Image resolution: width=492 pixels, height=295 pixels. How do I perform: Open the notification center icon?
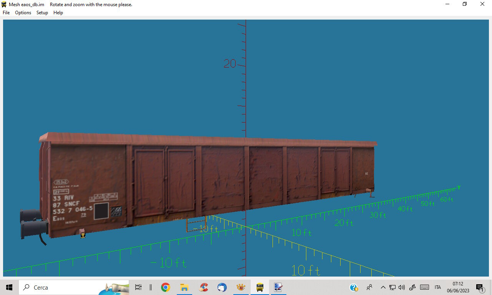point(480,287)
